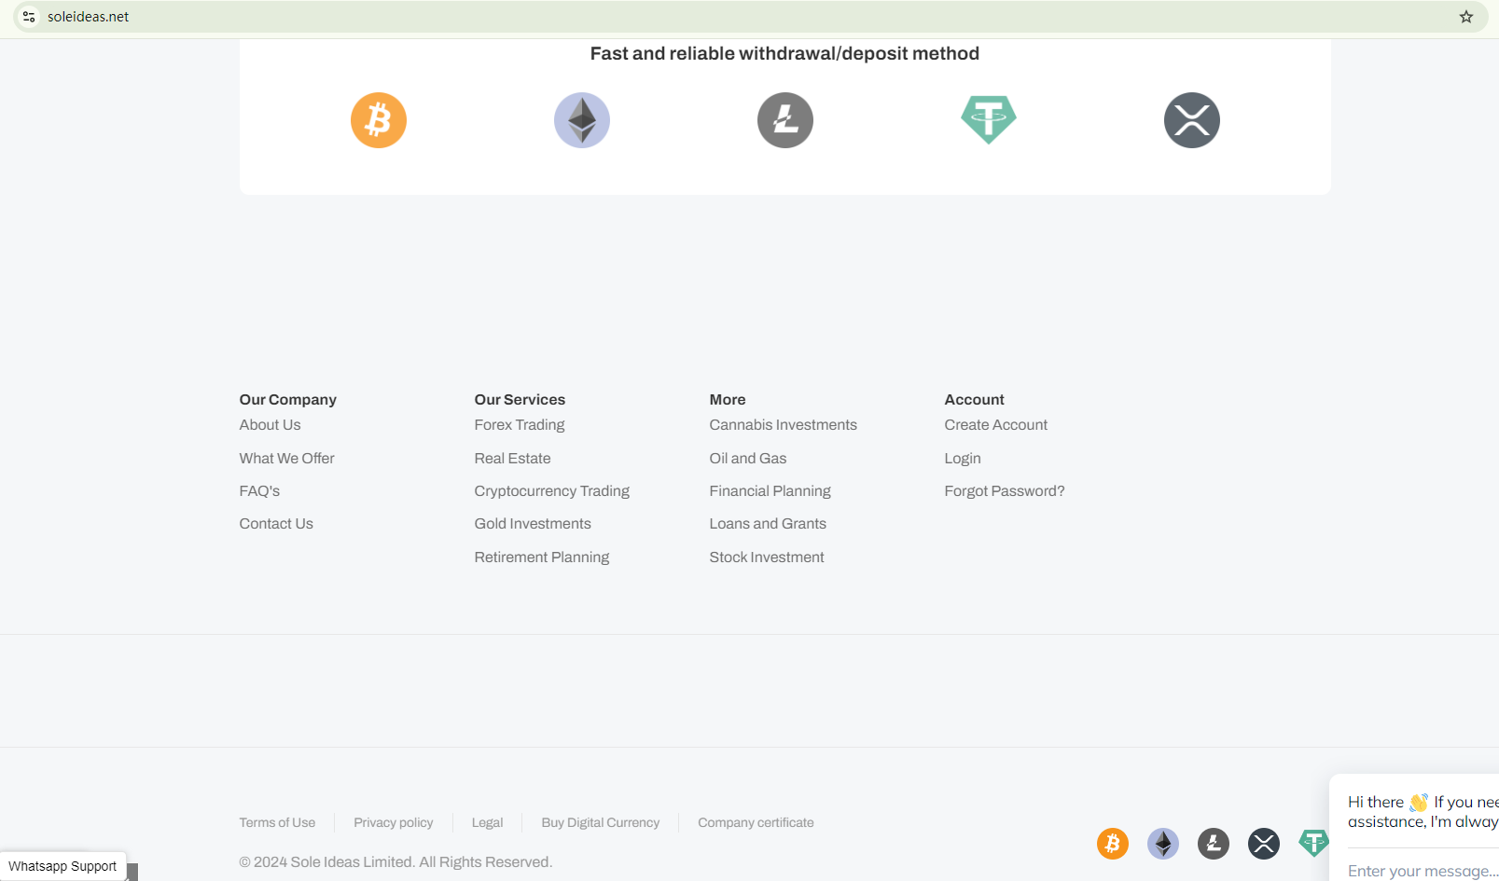Click the Forgot Password? link
Screen dimensions: 1499x881
[1005, 491]
